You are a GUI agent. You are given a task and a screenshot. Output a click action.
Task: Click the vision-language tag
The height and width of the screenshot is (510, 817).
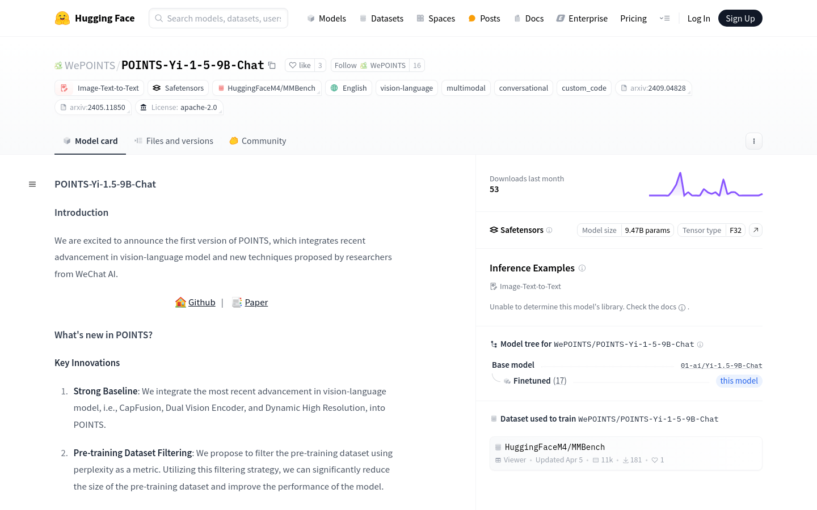406,88
